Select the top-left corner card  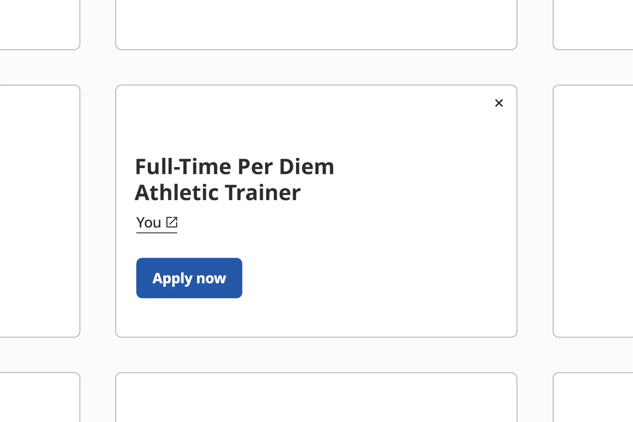[40, 25]
